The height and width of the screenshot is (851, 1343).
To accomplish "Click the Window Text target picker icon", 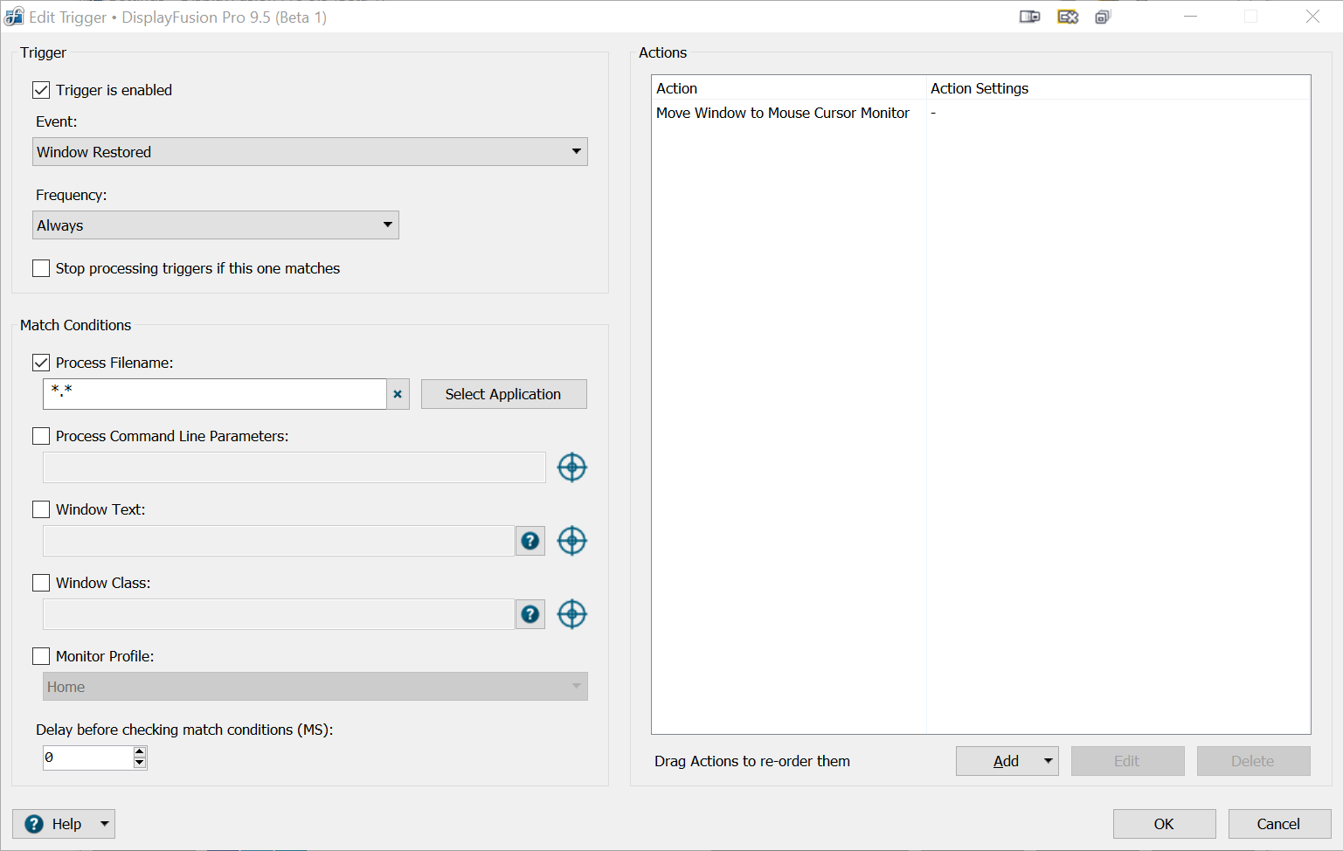I will pyautogui.click(x=571, y=541).
